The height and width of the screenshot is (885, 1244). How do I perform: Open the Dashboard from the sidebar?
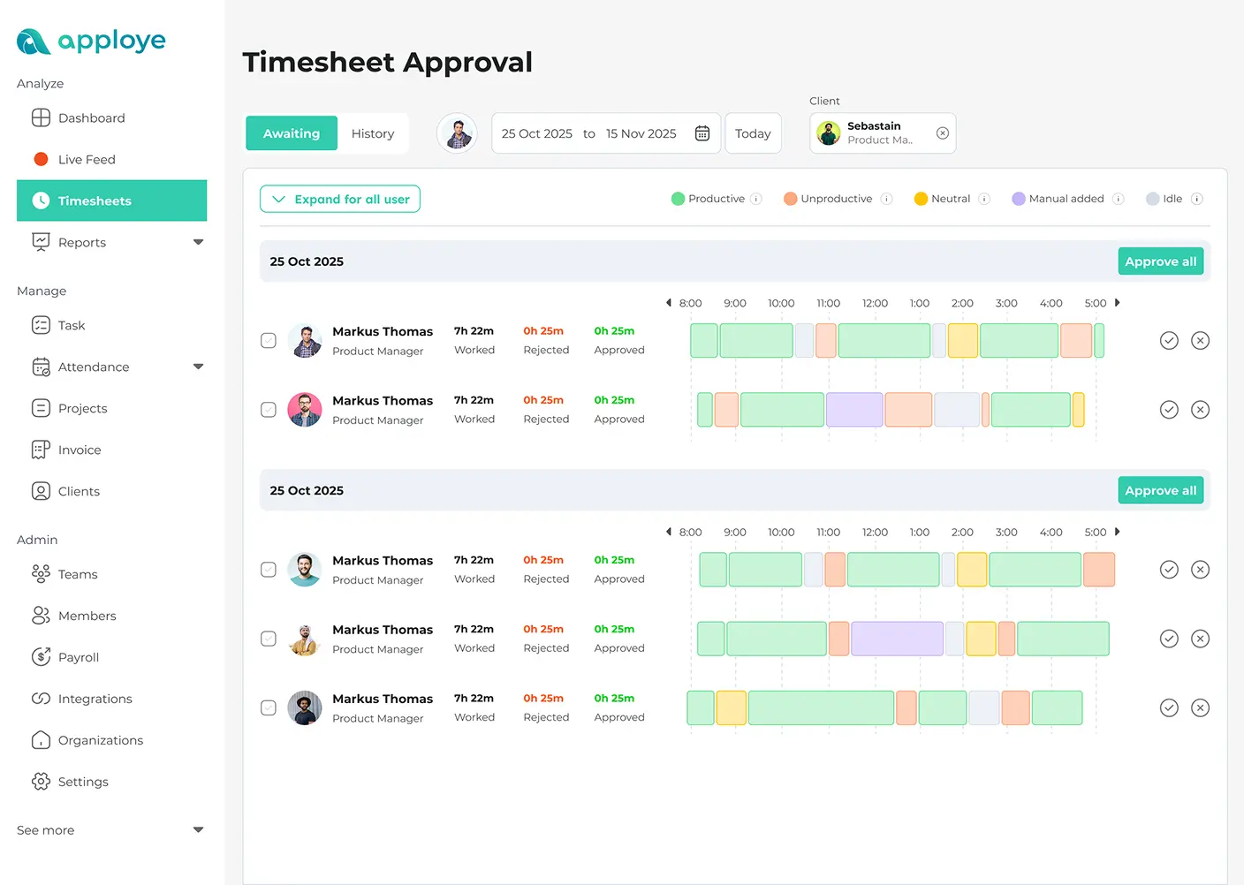tap(92, 117)
